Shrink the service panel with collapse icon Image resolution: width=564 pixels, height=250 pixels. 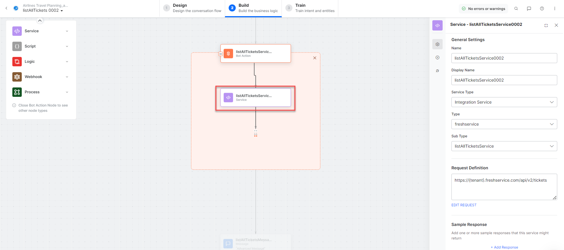[546, 26]
